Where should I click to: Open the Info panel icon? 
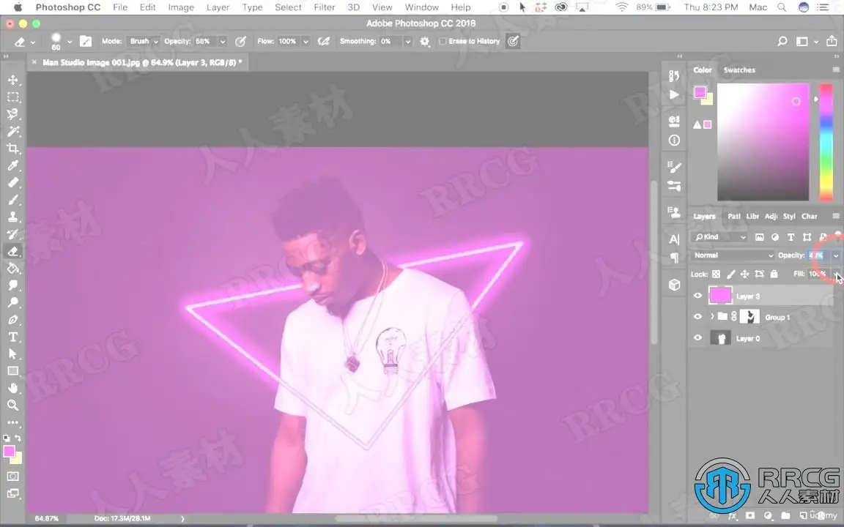[x=674, y=141]
